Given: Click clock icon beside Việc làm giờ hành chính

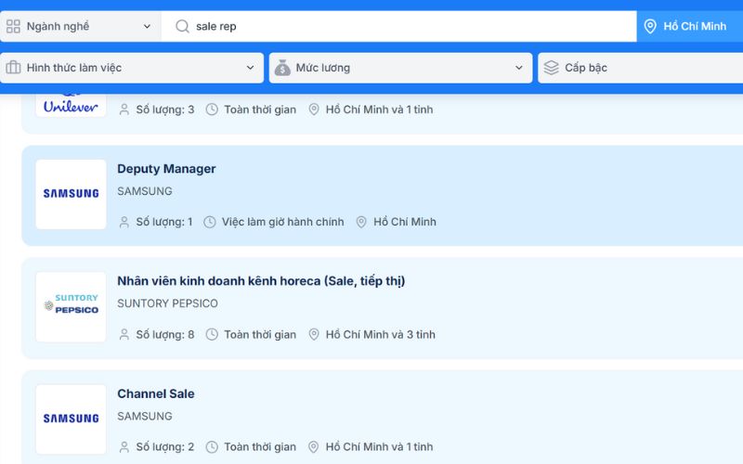Looking at the screenshot, I should [210, 222].
